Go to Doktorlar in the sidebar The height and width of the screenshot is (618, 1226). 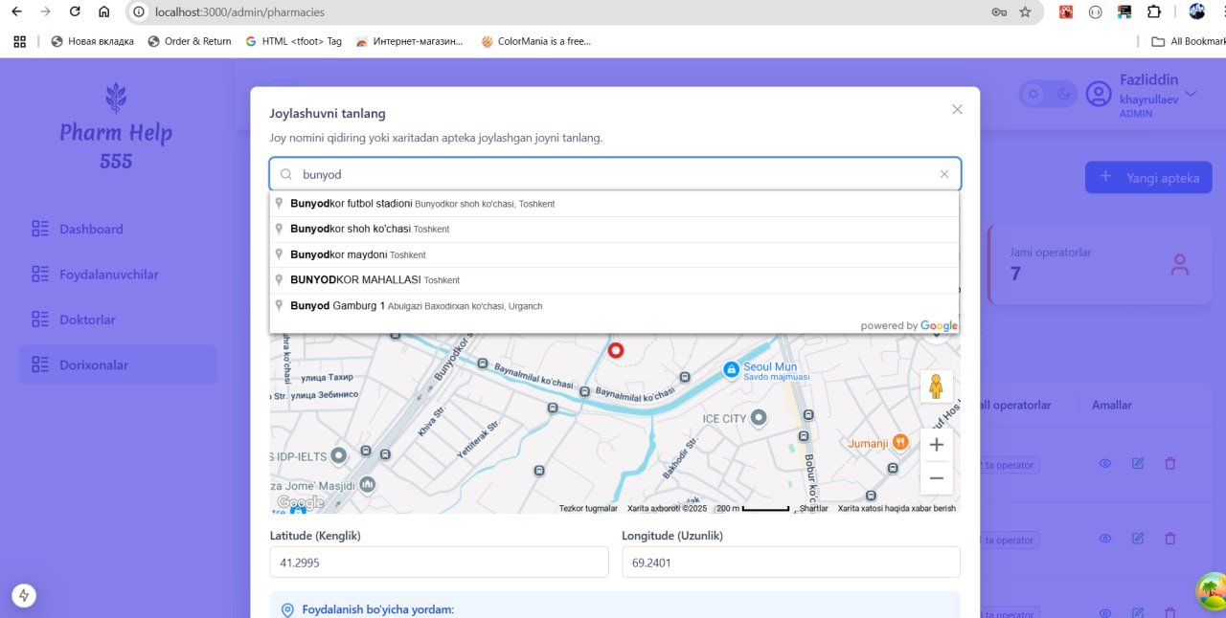coord(118,320)
